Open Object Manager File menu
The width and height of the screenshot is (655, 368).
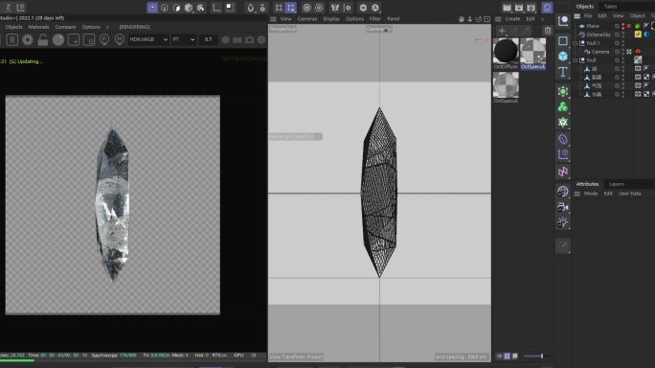pyautogui.click(x=588, y=16)
